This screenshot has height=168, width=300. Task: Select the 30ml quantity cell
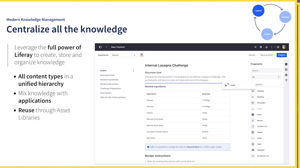(215, 138)
